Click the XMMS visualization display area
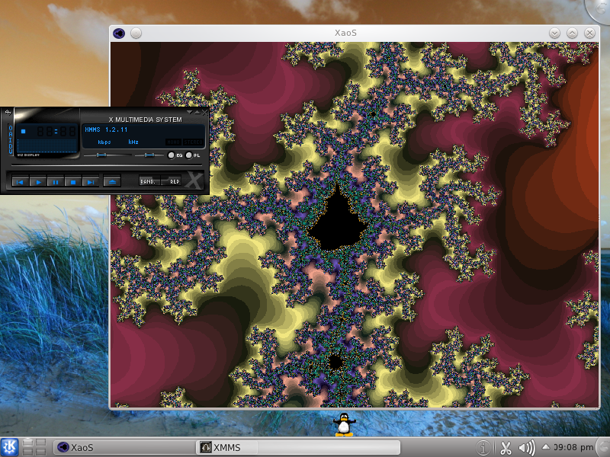 (x=47, y=146)
